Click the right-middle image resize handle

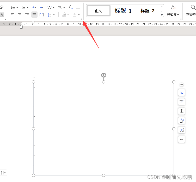[174, 129]
